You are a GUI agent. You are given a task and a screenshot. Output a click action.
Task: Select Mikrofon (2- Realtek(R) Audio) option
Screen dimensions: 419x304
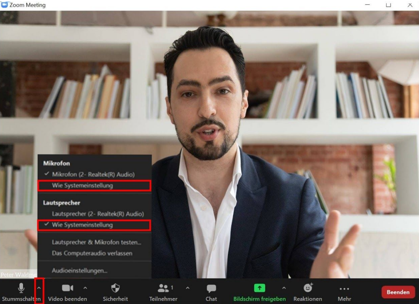[93, 175]
